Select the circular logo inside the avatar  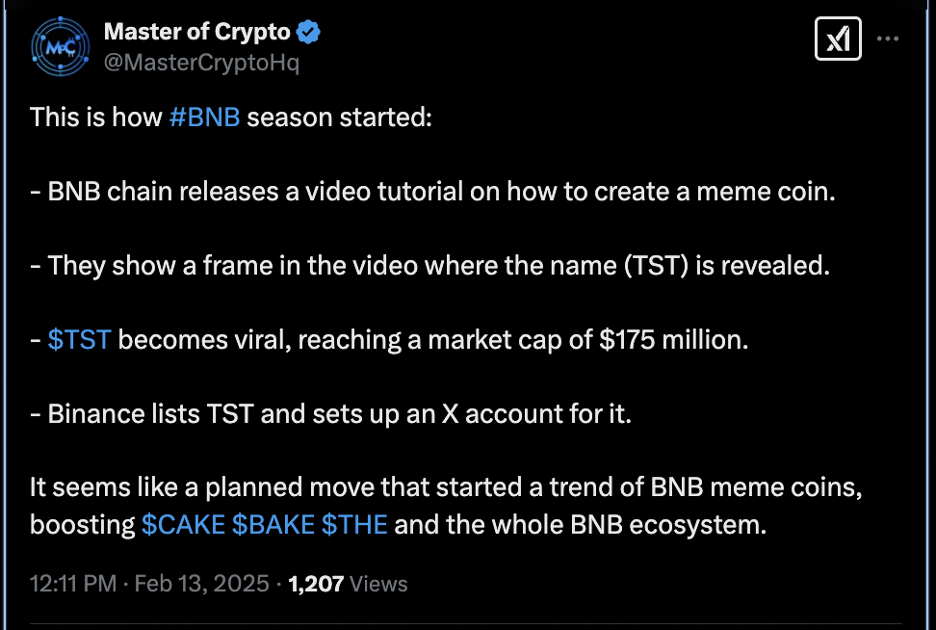[60, 44]
